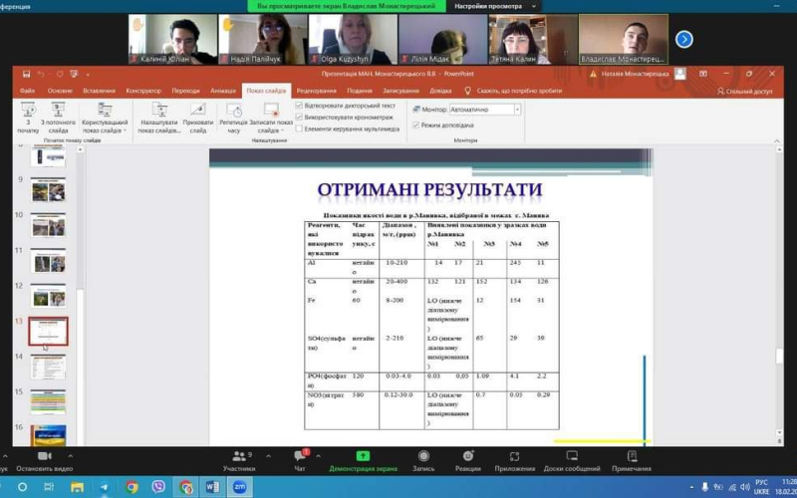
Task: Switch to the Insert (Вставлення) tab
Action: [99, 91]
